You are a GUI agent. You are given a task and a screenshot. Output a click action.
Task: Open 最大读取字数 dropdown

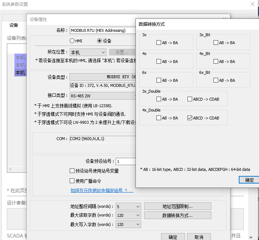128,215
